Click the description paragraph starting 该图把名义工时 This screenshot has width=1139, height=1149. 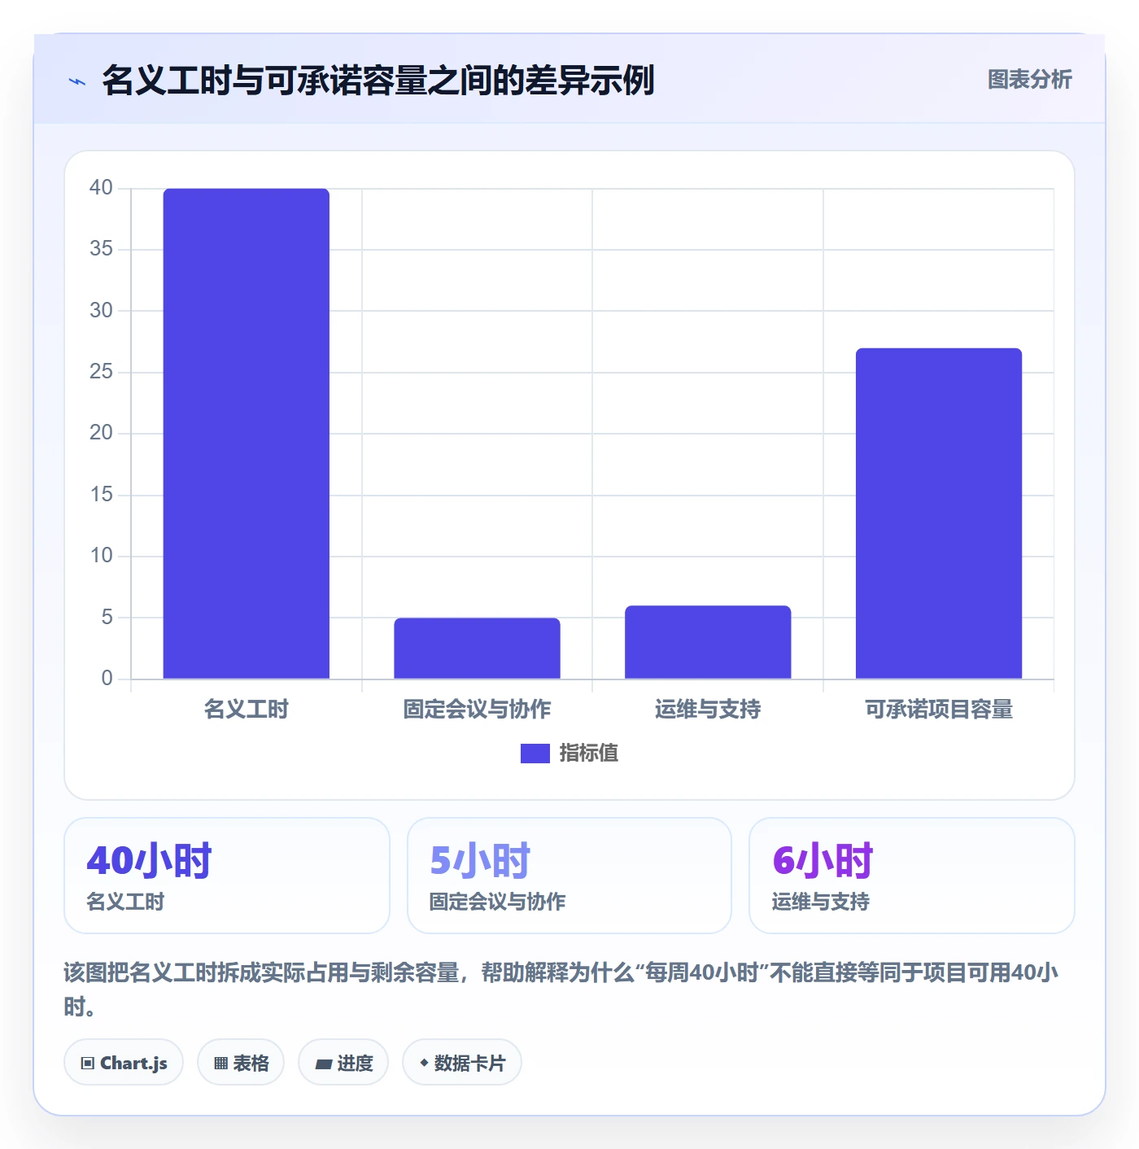click(561, 990)
